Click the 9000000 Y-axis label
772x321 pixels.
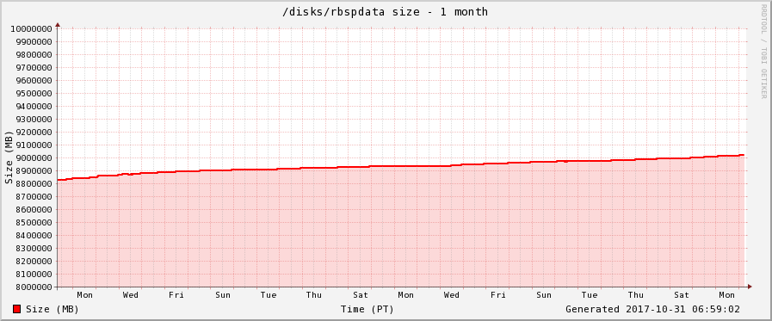point(34,158)
